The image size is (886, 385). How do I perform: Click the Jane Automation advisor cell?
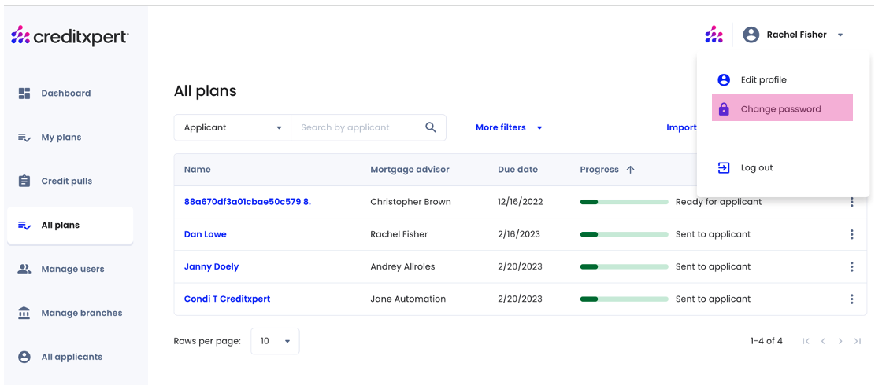(408, 299)
